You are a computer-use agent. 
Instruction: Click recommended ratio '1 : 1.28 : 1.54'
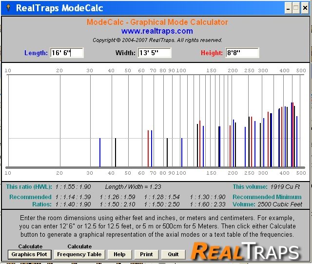162,197
